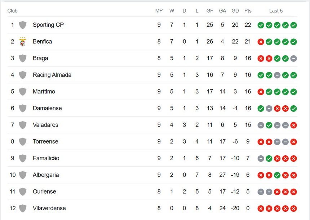The height and width of the screenshot is (220, 310).
Task: Click the MP column header
Action: pyautogui.click(x=159, y=11)
